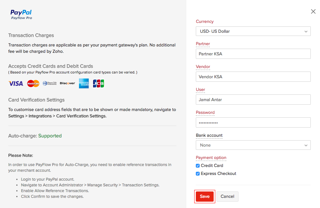Click the Cancel button
This screenshot has height=208, width=320.
click(227, 196)
